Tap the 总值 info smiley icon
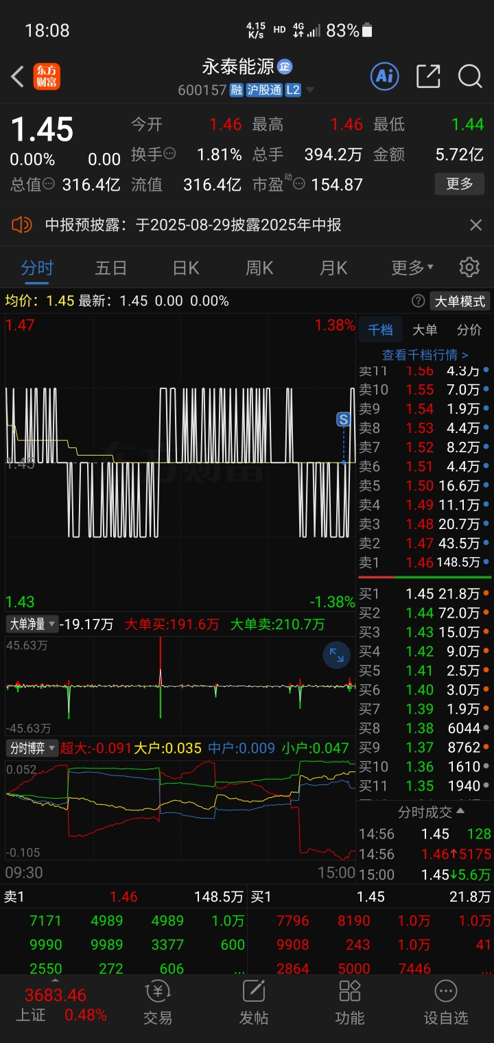Viewport: 494px width, 1043px height. point(49,184)
